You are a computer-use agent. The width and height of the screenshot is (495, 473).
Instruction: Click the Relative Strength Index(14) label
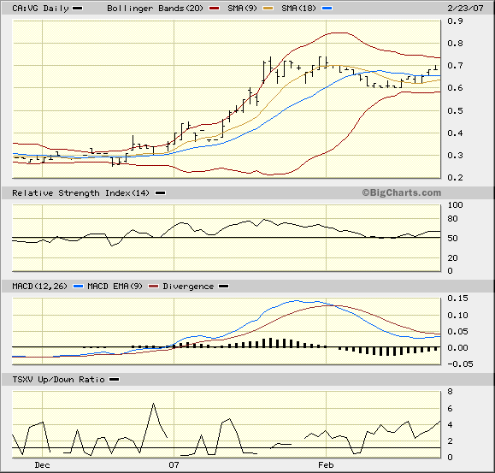80,193
